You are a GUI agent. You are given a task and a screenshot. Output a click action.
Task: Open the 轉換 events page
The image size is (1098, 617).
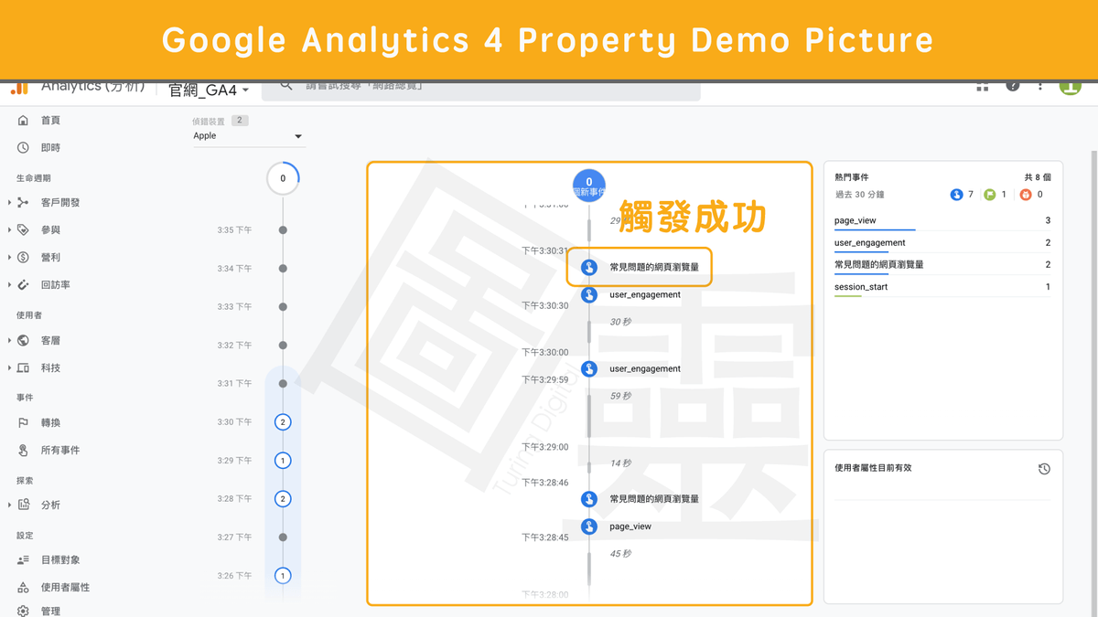[50, 422]
